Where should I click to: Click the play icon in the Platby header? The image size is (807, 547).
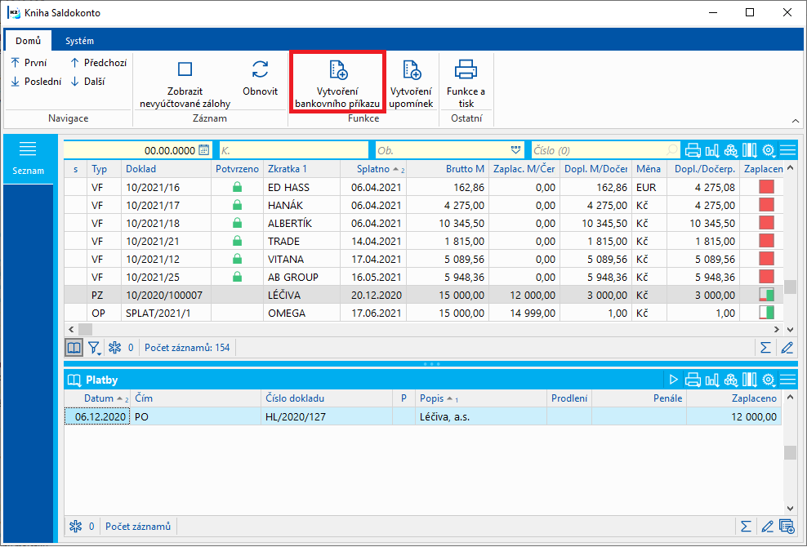pyautogui.click(x=674, y=380)
